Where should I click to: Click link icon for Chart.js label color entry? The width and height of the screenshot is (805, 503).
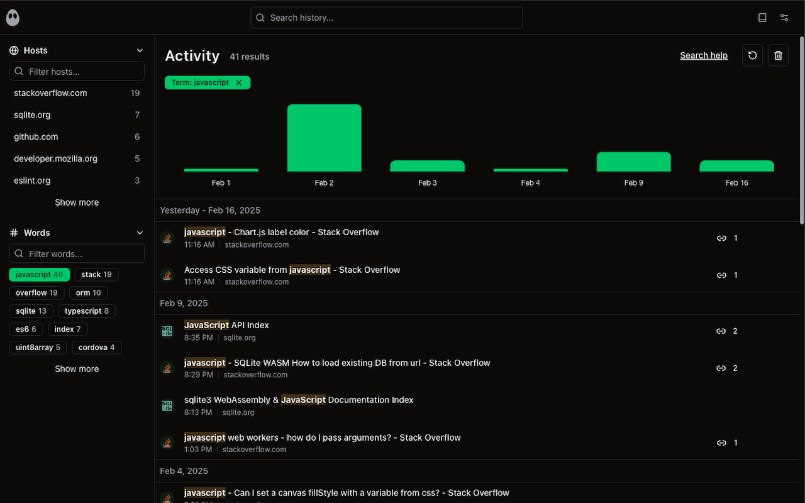[721, 238]
